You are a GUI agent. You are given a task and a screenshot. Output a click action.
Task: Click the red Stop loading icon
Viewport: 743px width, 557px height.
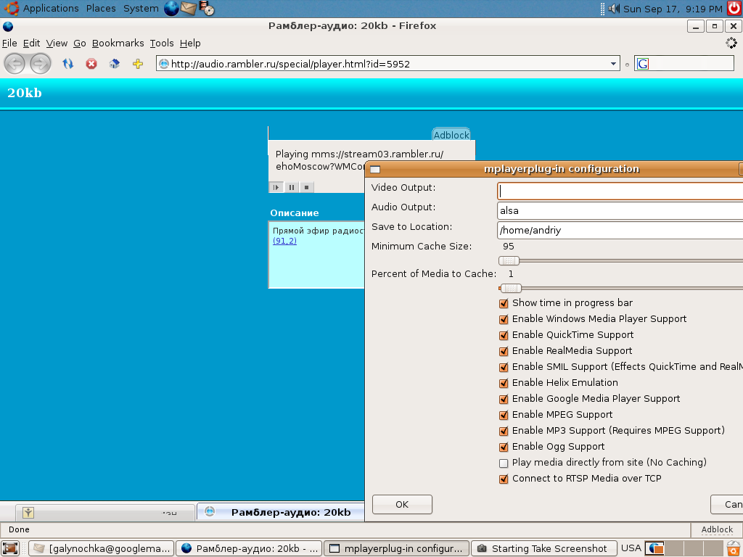coord(91,64)
